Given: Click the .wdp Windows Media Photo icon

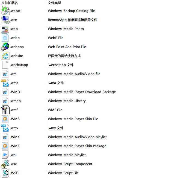Looking at the screenshot, I should pos(5,29).
